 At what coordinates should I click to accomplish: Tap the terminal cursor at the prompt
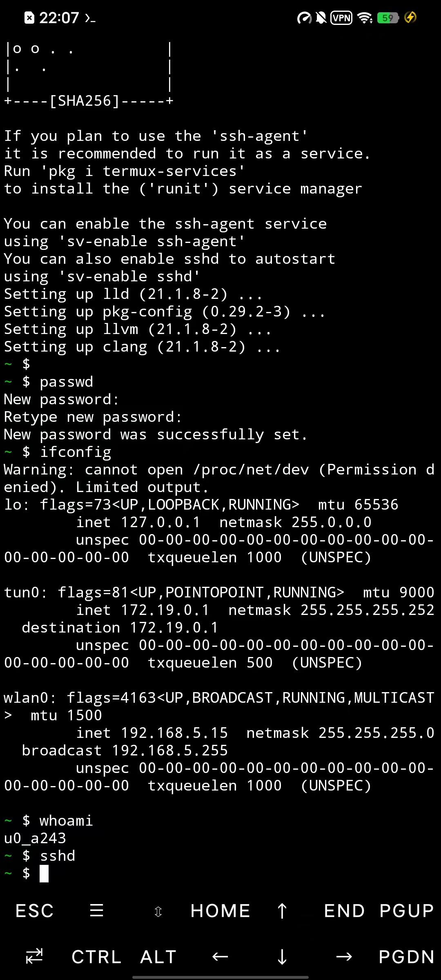(44, 873)
